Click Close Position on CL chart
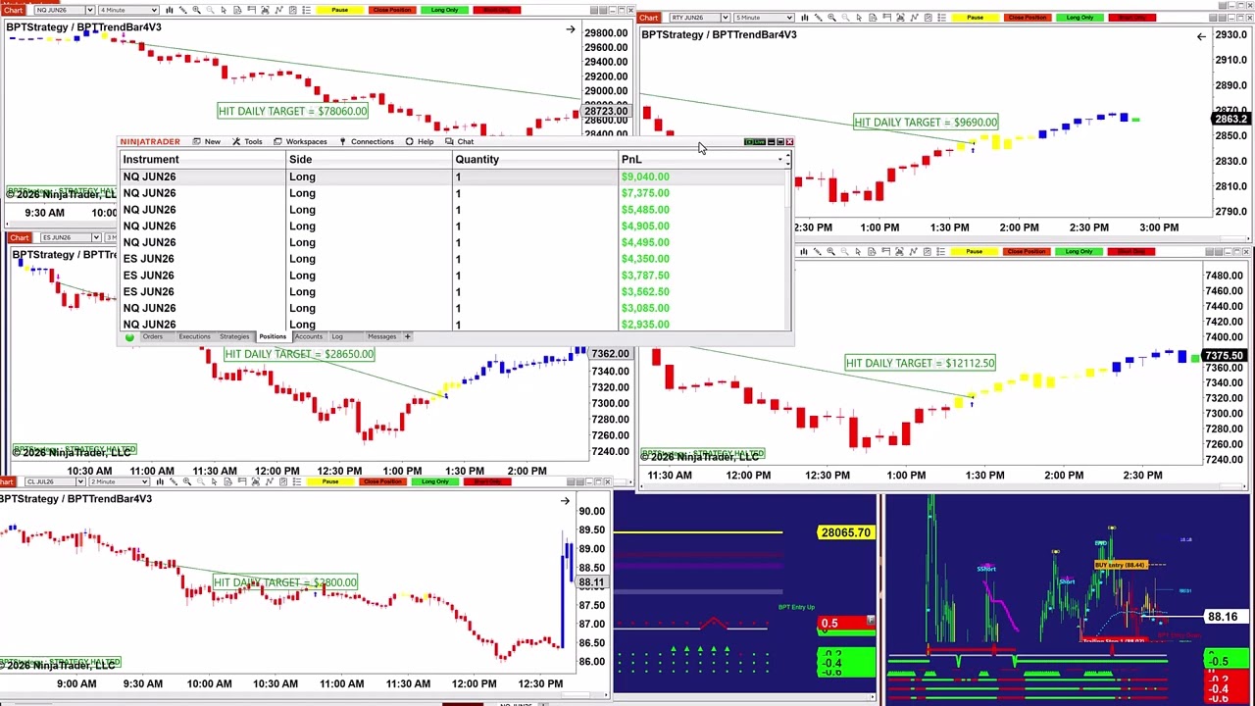 (x=382, y=481)
